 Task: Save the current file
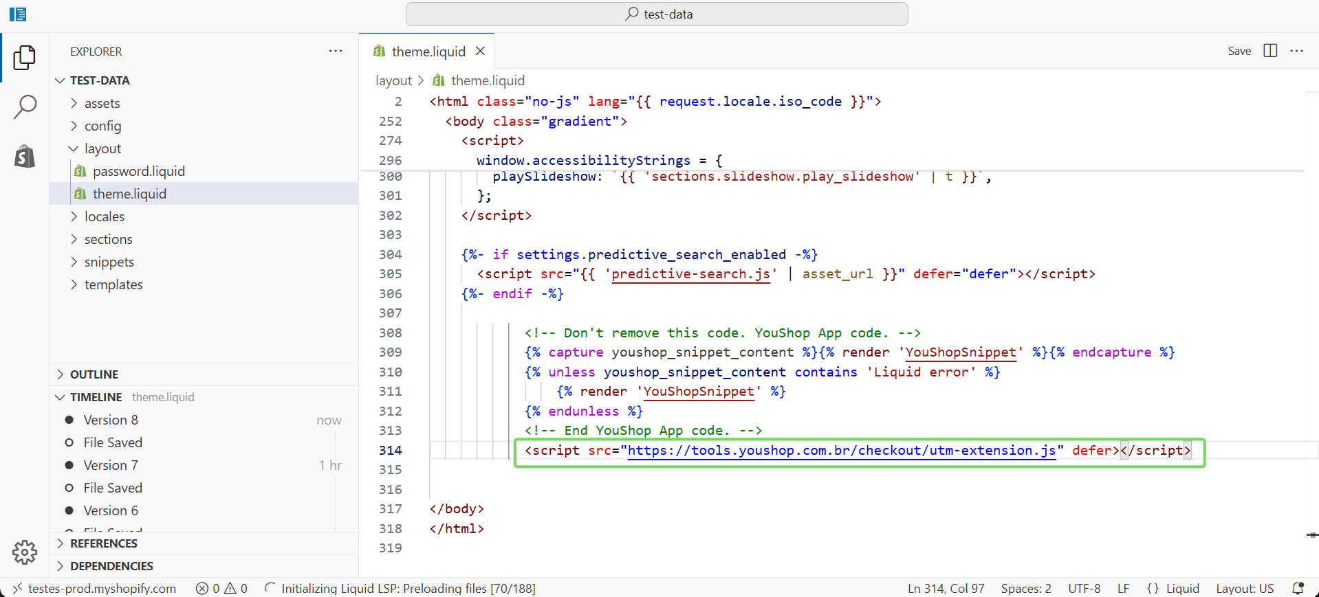(1239, 51)
